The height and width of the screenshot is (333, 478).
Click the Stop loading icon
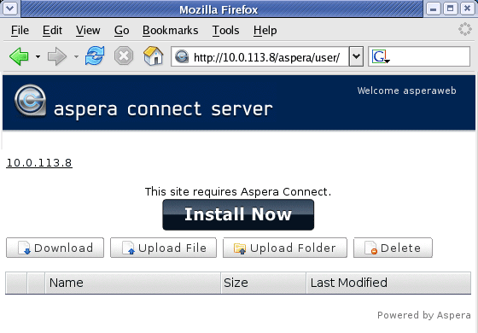pyautogui.click(x=124, y=56)
